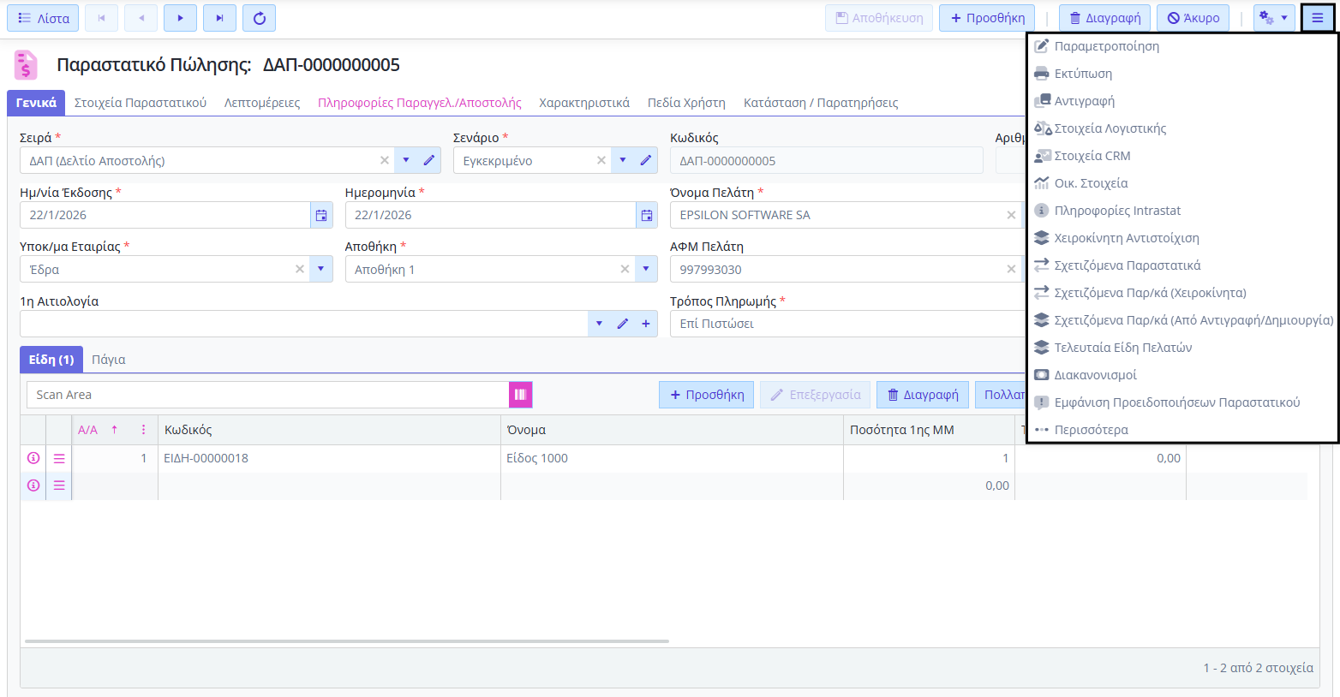Open calendar picker for Ημ/νία Έκδοσης
The height and width of the screenshot is (697, 1340).
coord(321,216)
